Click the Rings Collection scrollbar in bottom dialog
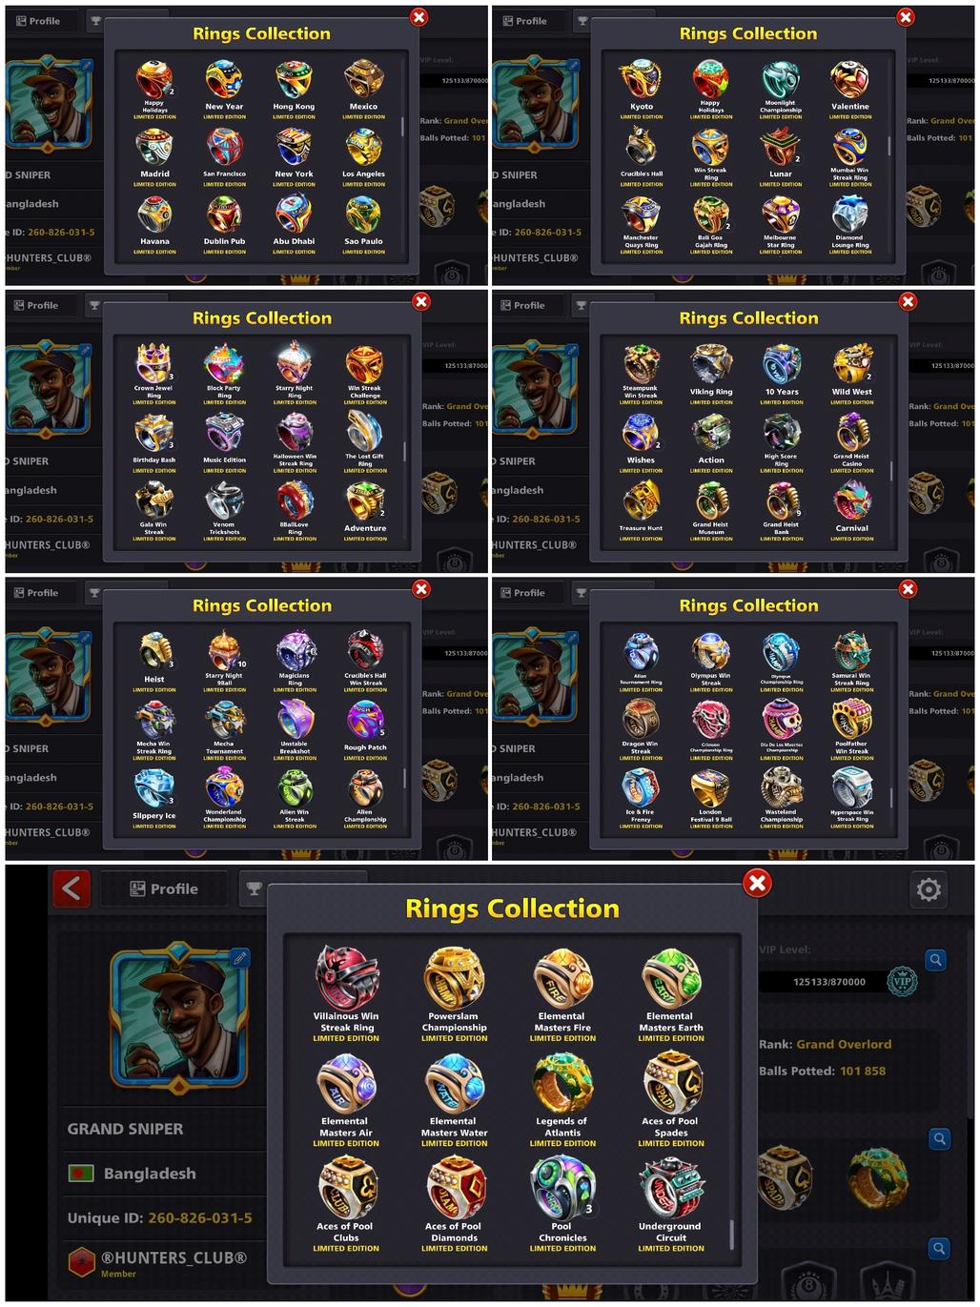Image resolution: width=980 pixels, height=1307 pixels. click(731, 1234)
